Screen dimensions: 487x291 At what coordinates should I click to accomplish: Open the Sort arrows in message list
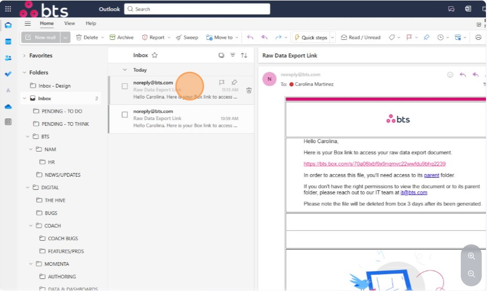click(244, 55)
